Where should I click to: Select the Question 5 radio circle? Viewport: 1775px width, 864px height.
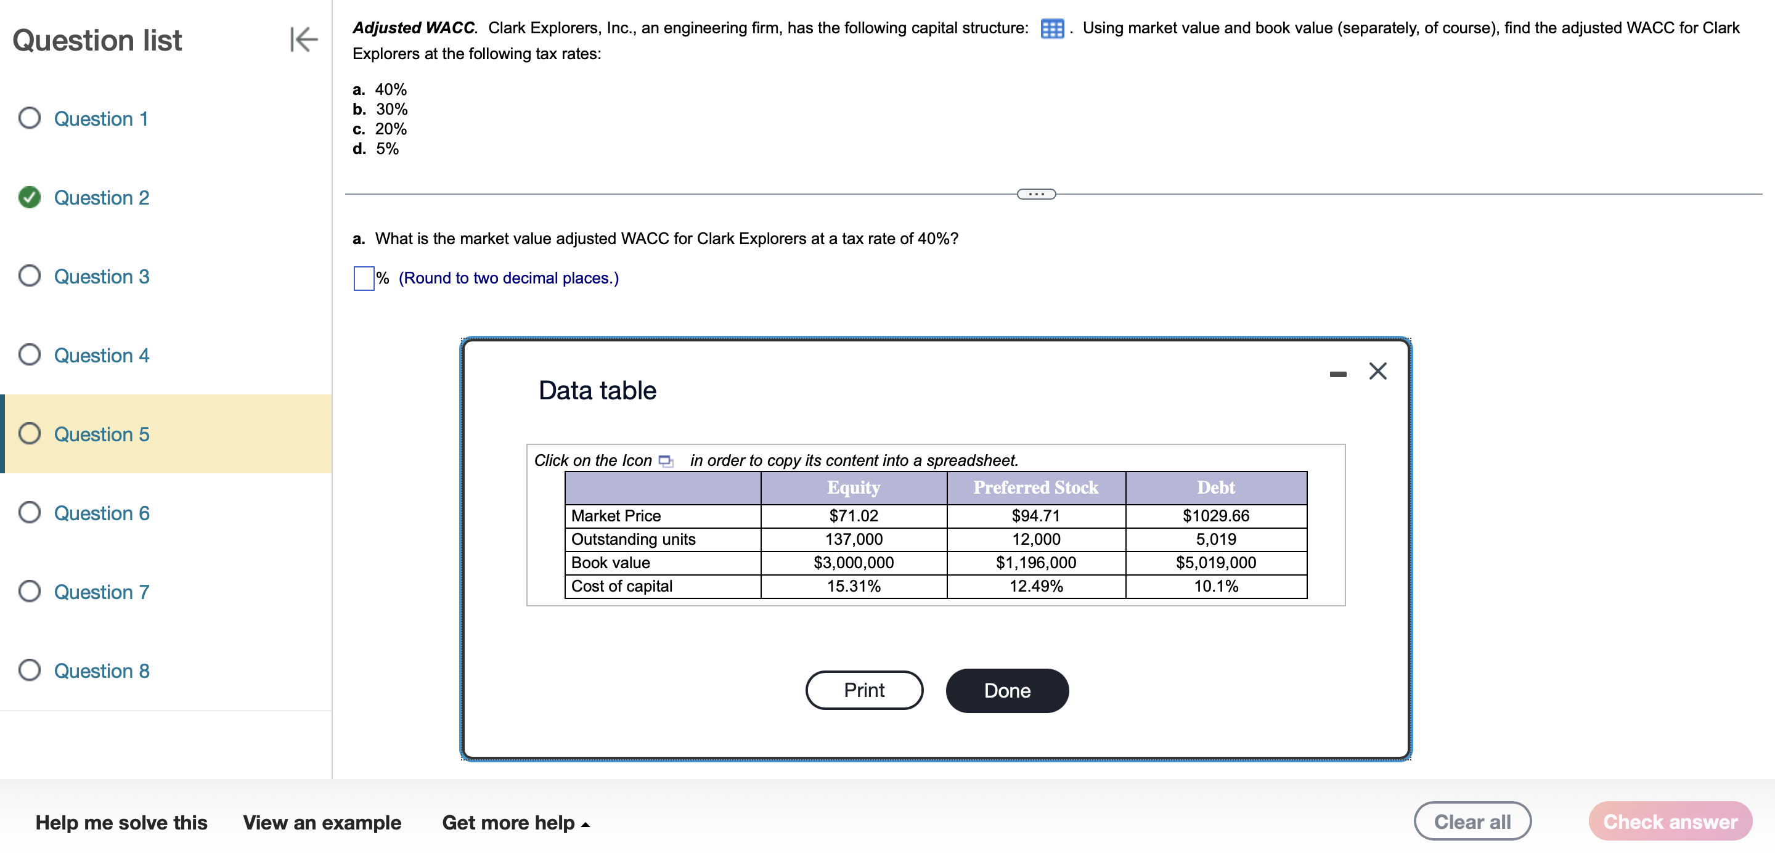(29, 434)
